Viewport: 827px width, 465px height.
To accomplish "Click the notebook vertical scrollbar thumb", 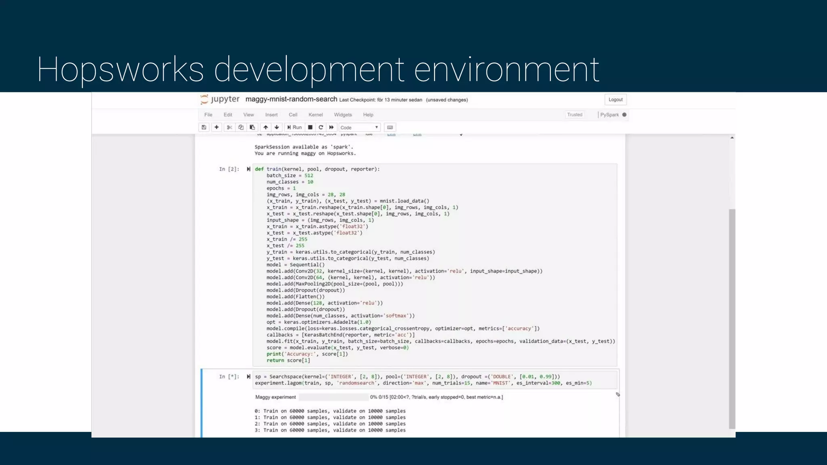I will point(732,319).
